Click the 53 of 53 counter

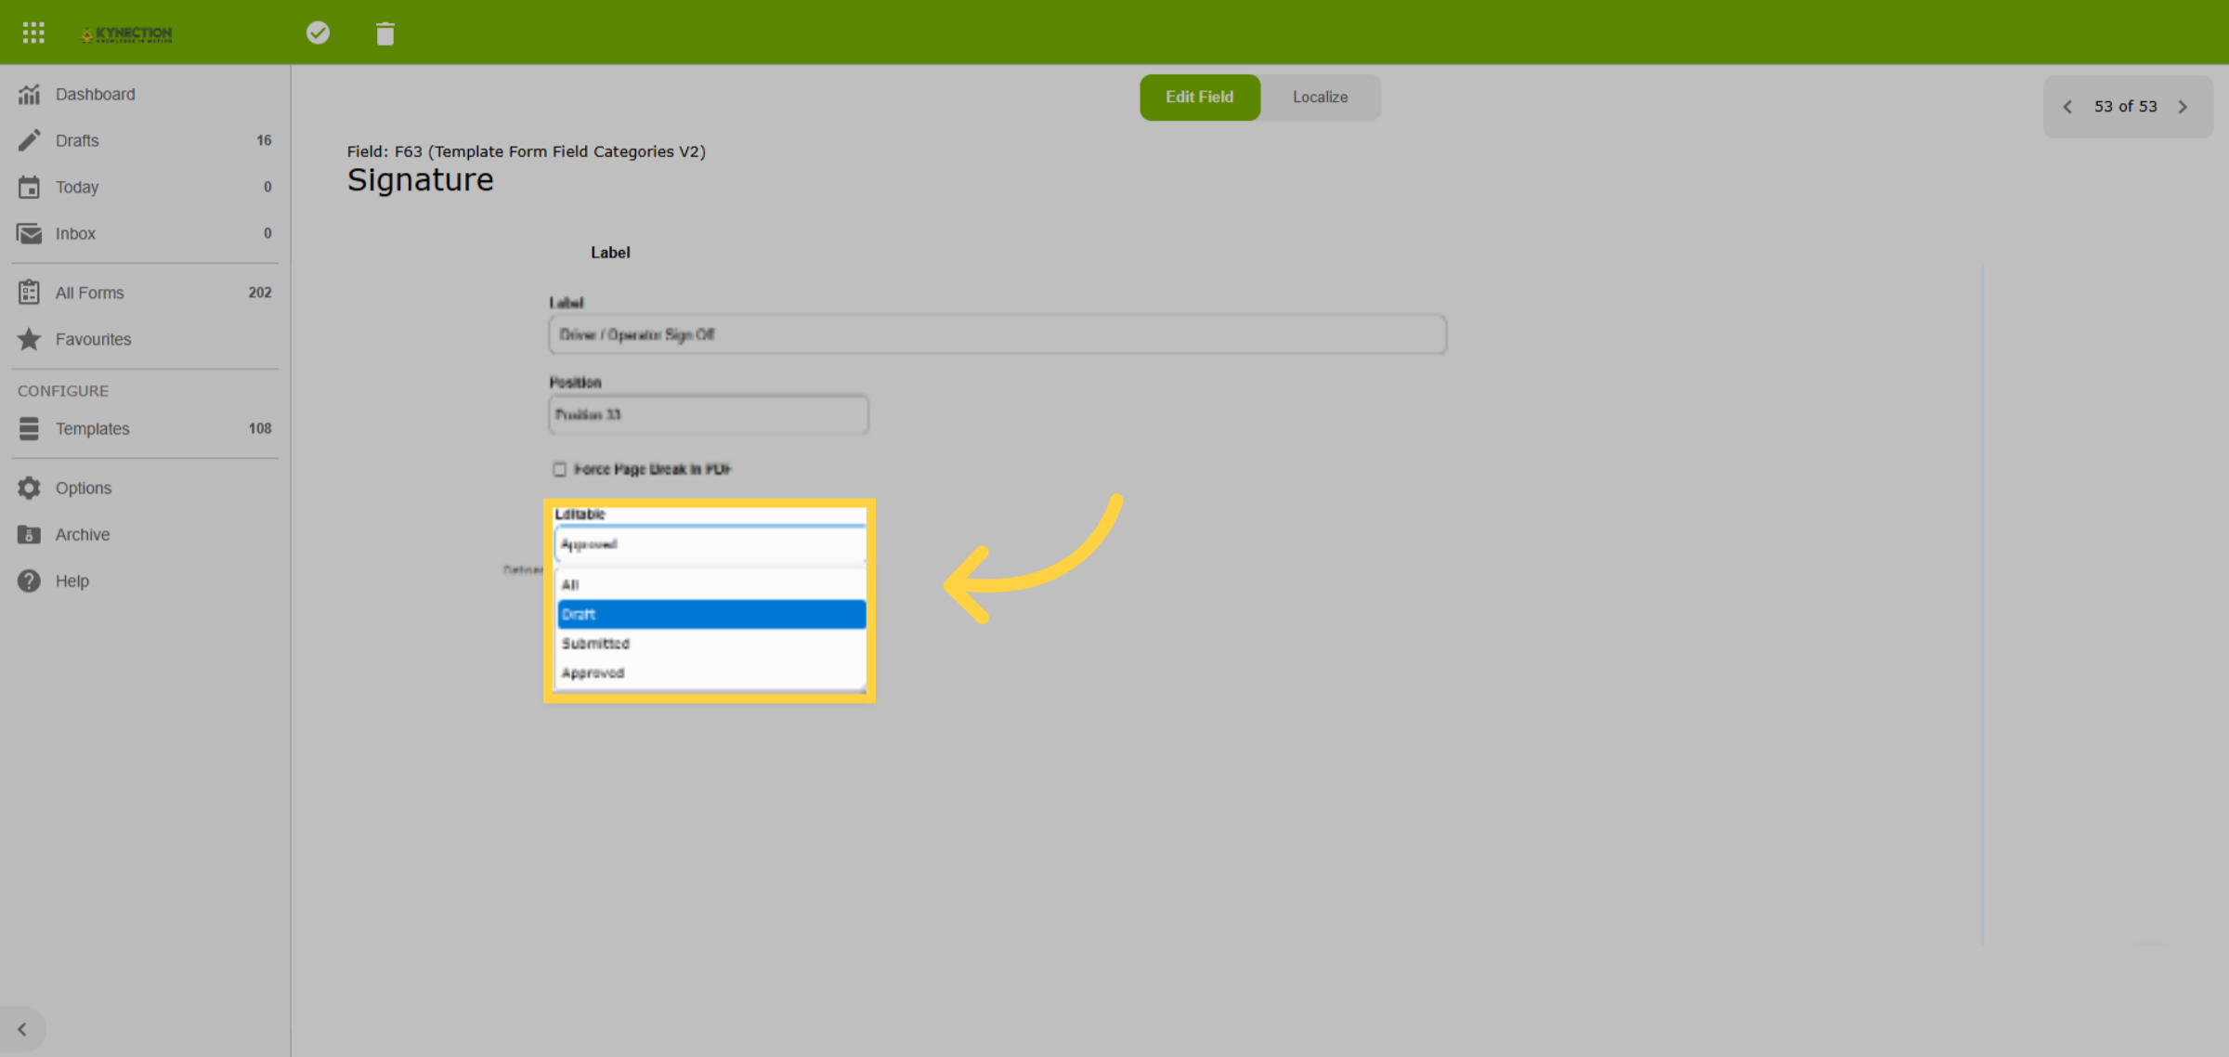pyautogui.click(x=2125, y=107)
